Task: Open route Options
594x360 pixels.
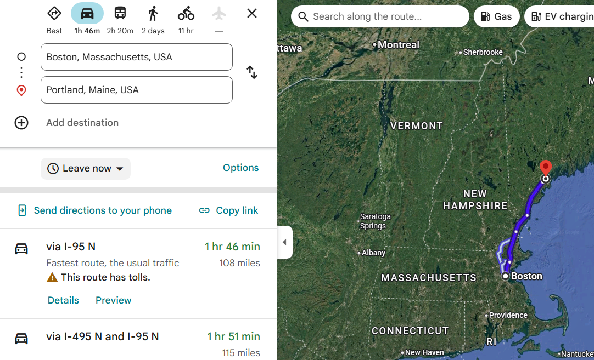Action: [240, 168]
